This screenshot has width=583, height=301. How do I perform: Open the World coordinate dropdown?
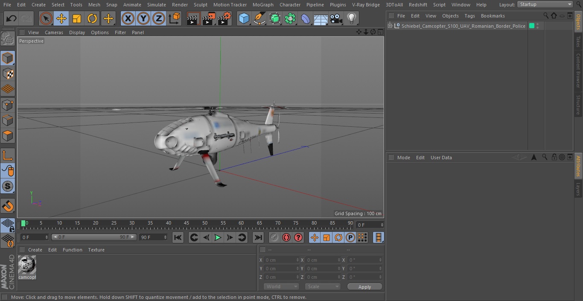coord(281,286)
